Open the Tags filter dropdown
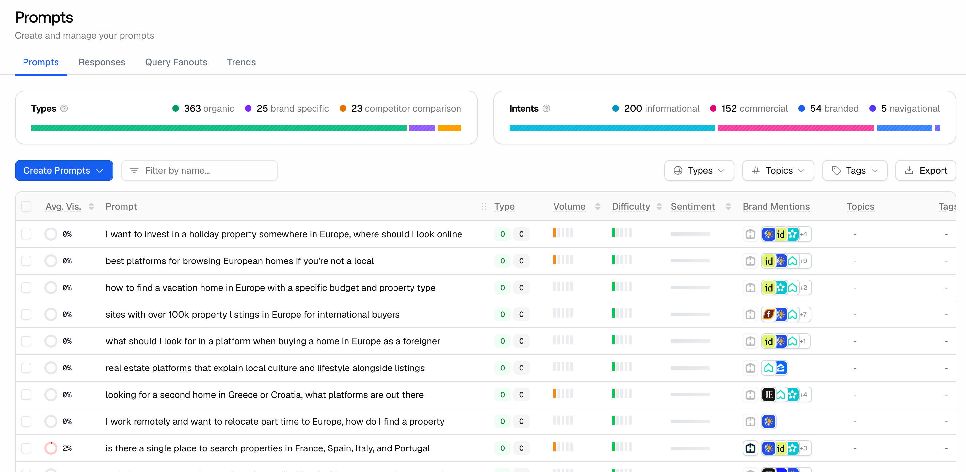The image size is (966, 472). [855, 171]
